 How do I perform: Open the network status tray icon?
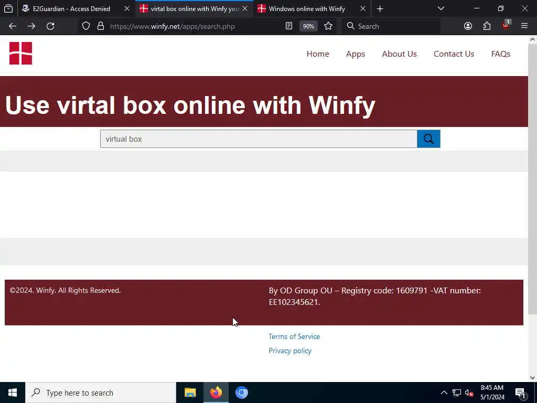pos(457,393)
